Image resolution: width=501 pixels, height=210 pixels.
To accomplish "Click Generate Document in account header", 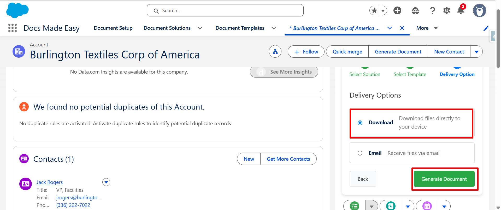I will (x=398, y=52).
